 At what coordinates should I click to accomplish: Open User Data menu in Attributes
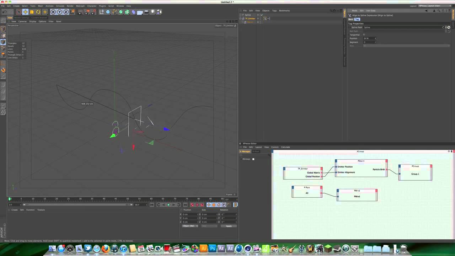click(x=371, y=11)
